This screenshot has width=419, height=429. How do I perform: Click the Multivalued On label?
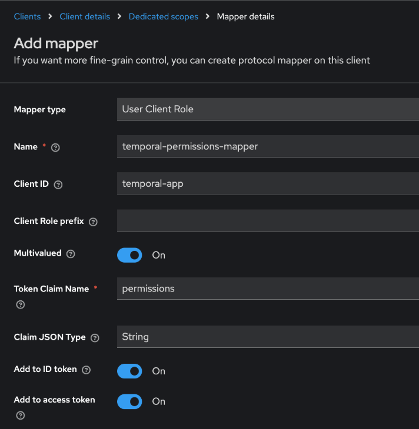point(159,255)
